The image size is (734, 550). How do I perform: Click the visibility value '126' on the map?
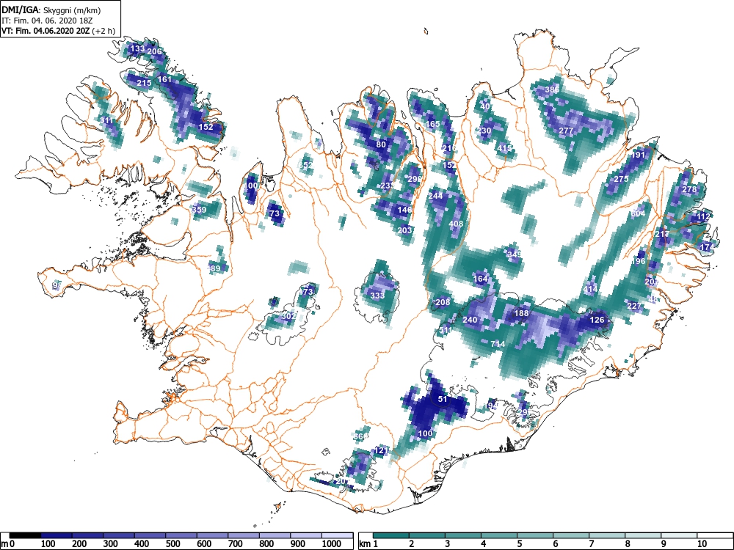point(597,320)
